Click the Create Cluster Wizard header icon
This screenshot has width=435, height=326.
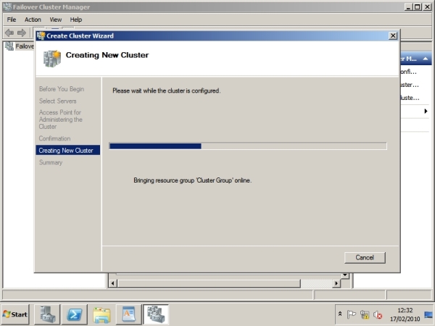(52, 58)
